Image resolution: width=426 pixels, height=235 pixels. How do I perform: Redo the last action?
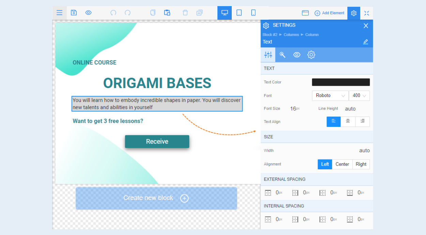tap(127, 13)
